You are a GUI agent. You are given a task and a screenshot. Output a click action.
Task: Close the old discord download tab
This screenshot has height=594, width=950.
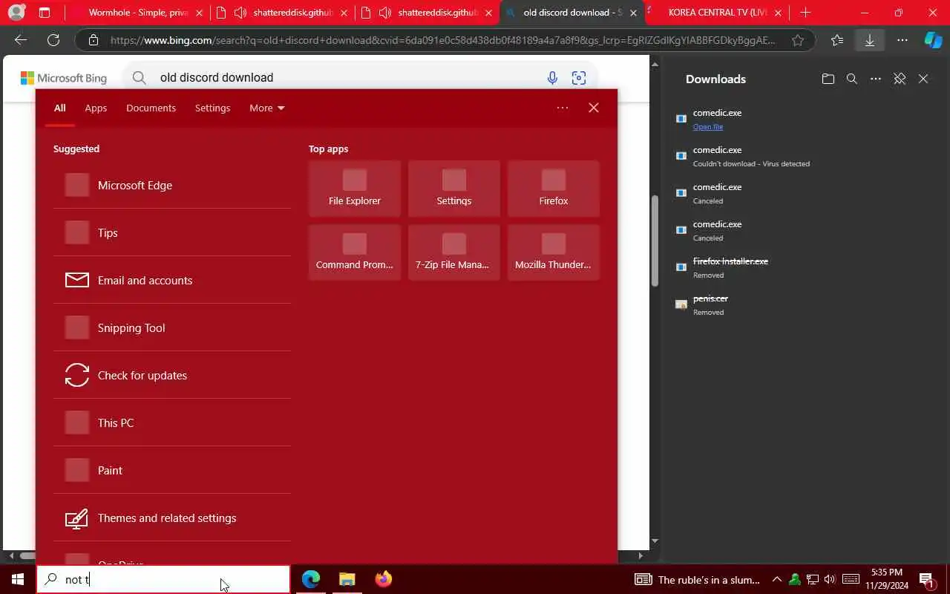pyautogui.click(x=633, y=13)
